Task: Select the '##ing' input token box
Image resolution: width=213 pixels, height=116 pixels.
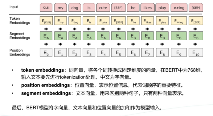Action: click(179, 7)
